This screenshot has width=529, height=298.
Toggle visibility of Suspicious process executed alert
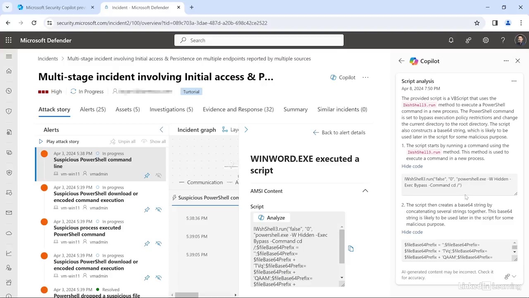[x=158, y=244]
